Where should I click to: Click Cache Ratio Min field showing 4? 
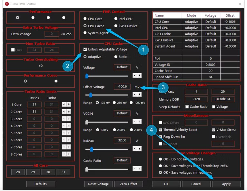[x=196, y=92]
